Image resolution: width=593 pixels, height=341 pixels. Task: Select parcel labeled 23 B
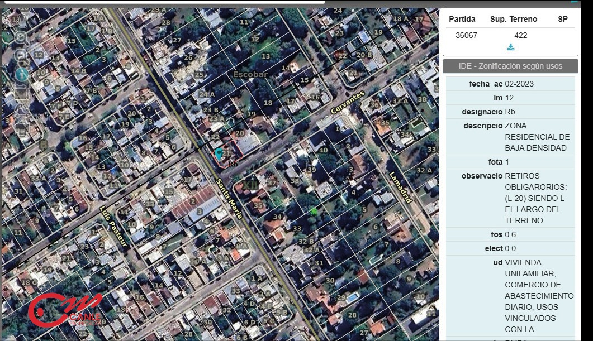tap(211, 110)
